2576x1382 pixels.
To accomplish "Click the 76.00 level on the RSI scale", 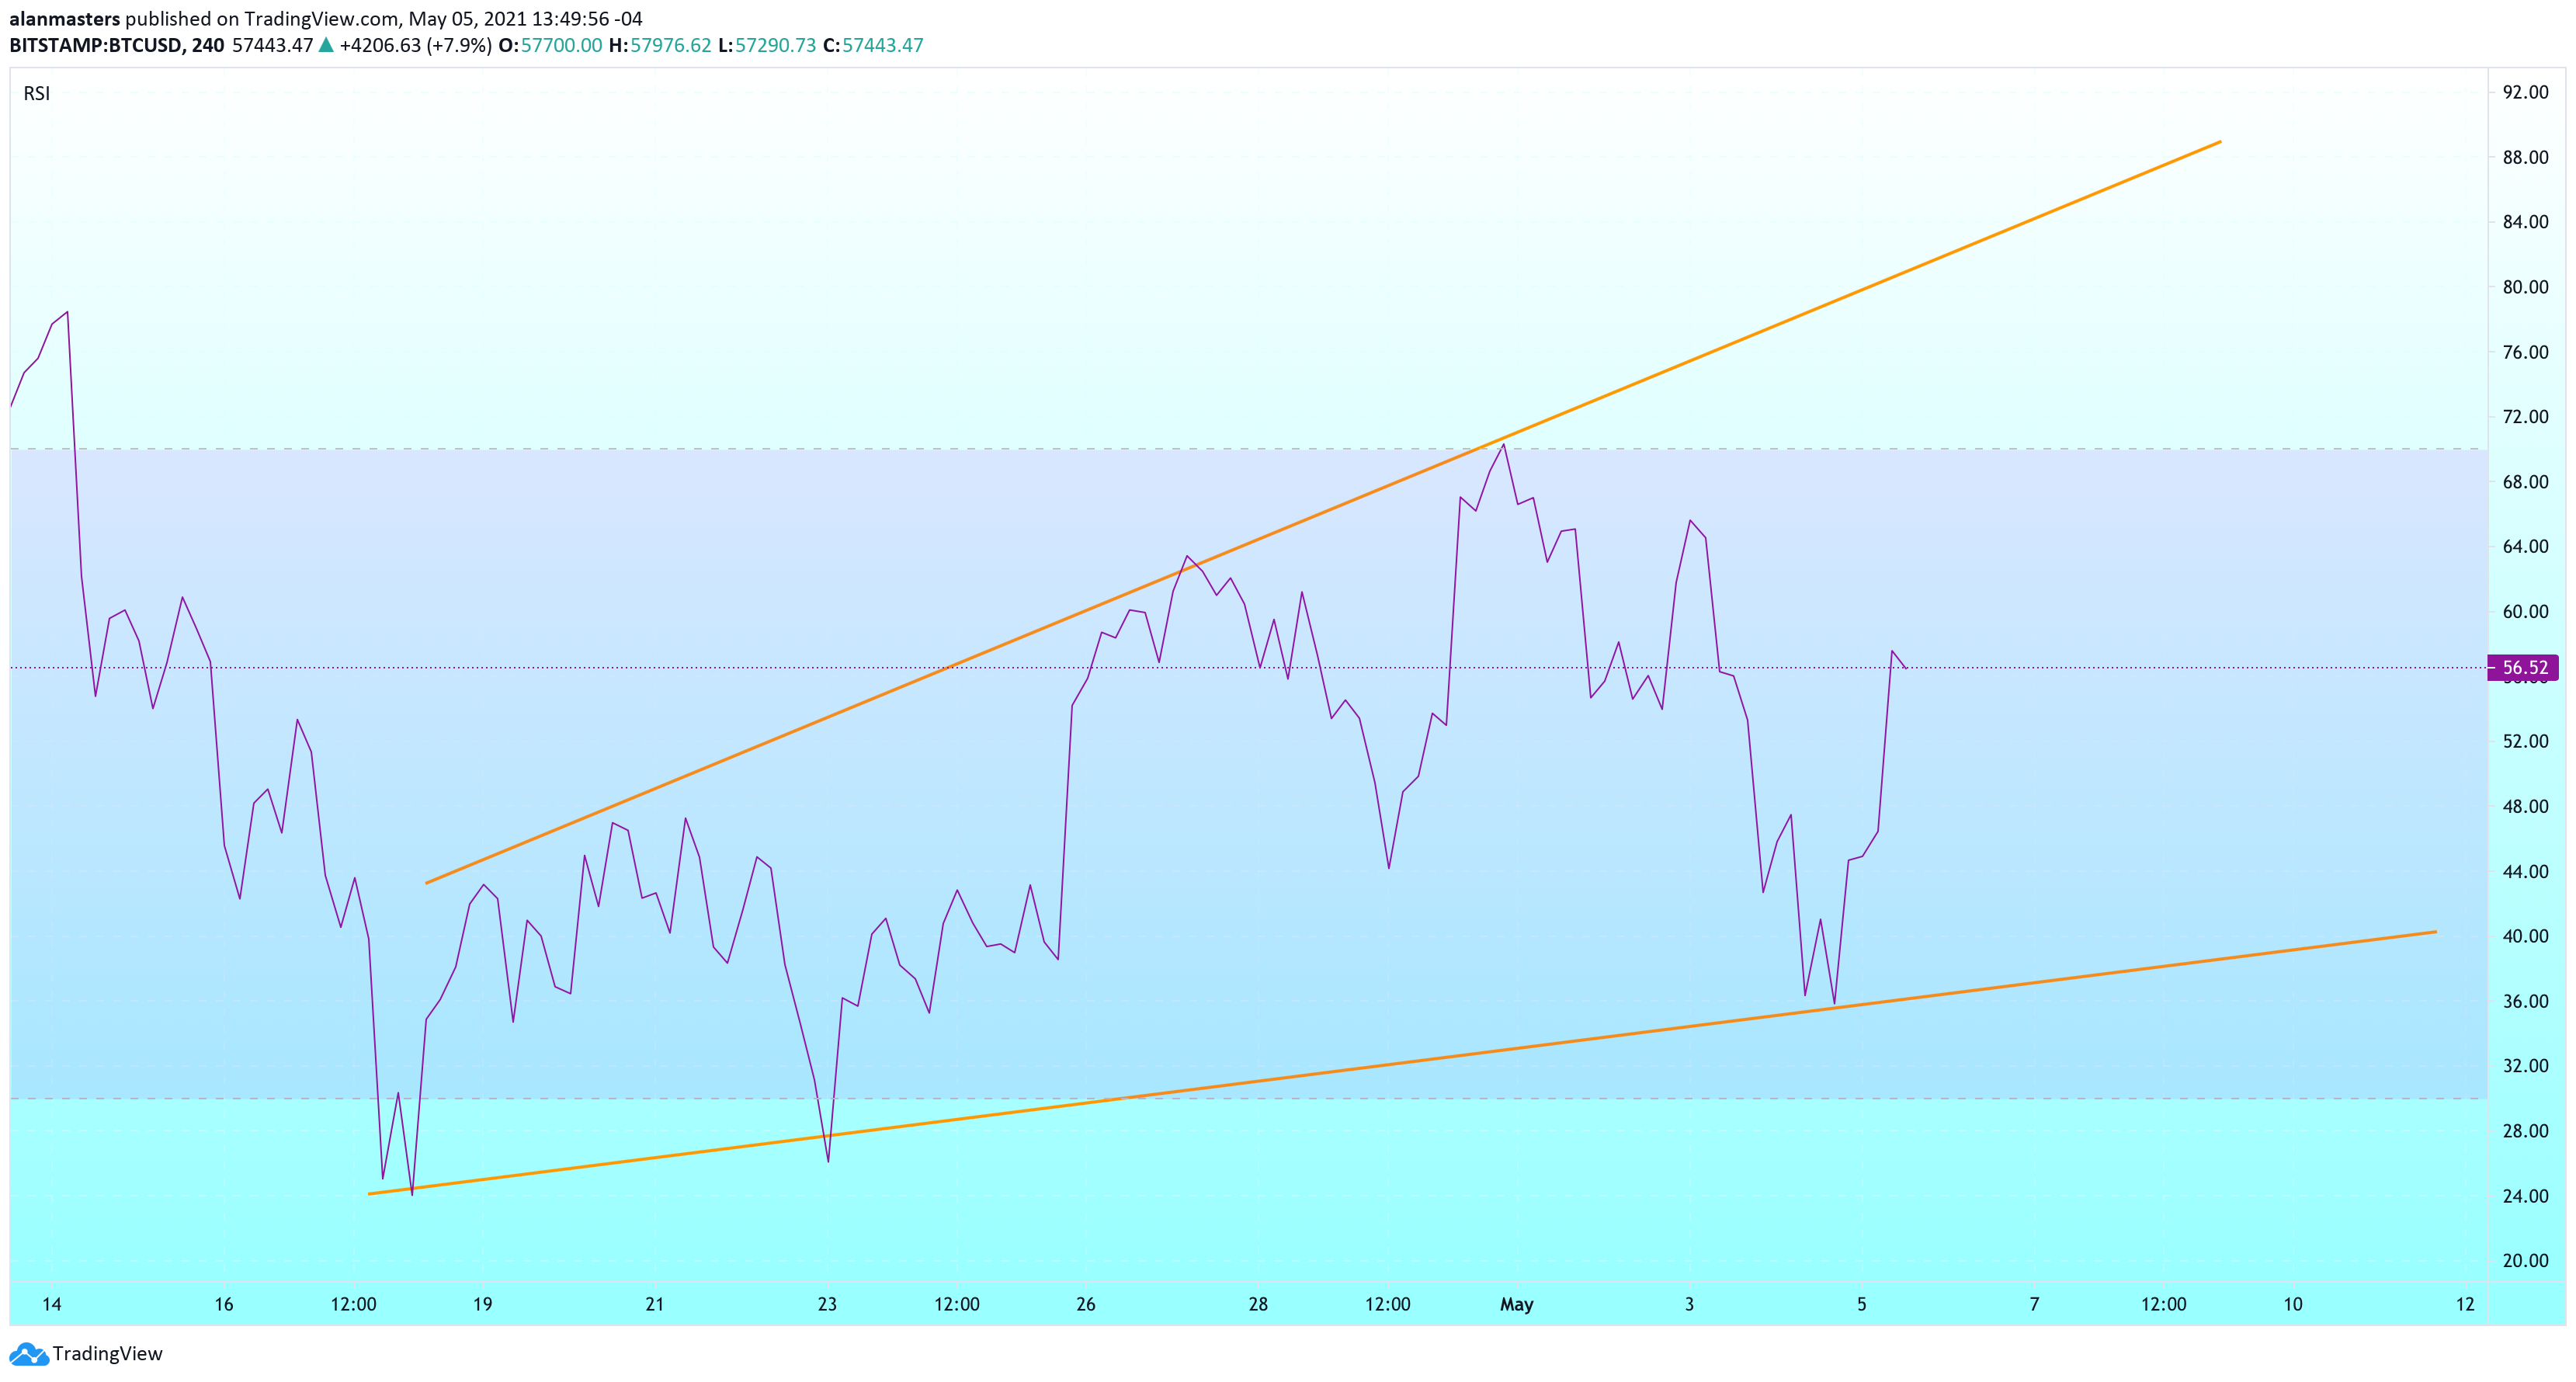I will coord(2525,352).
